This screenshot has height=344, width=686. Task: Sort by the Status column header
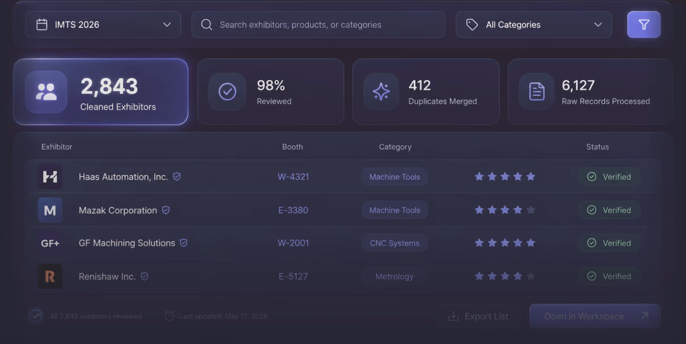(x=597, y=147)
